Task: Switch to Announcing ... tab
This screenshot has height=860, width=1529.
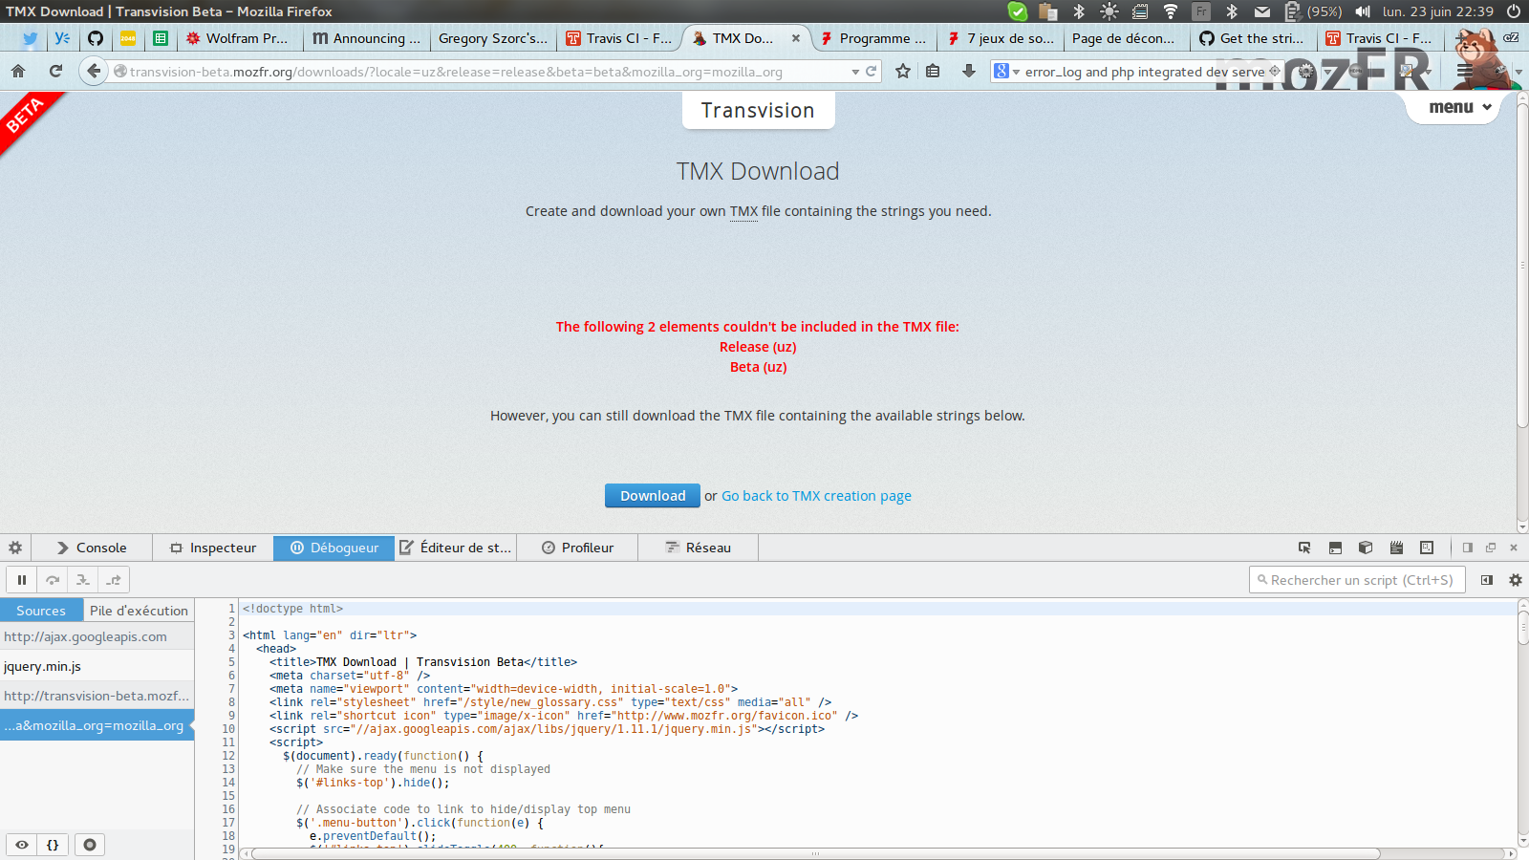Action: coord(366,38)
